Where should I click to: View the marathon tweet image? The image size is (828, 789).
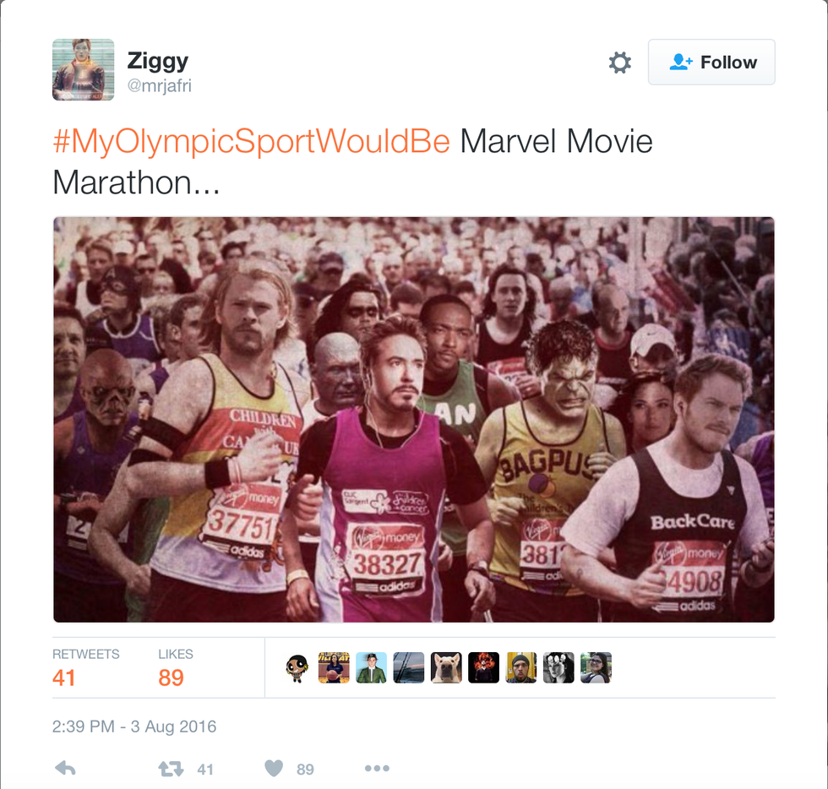(x=414, y=419)
